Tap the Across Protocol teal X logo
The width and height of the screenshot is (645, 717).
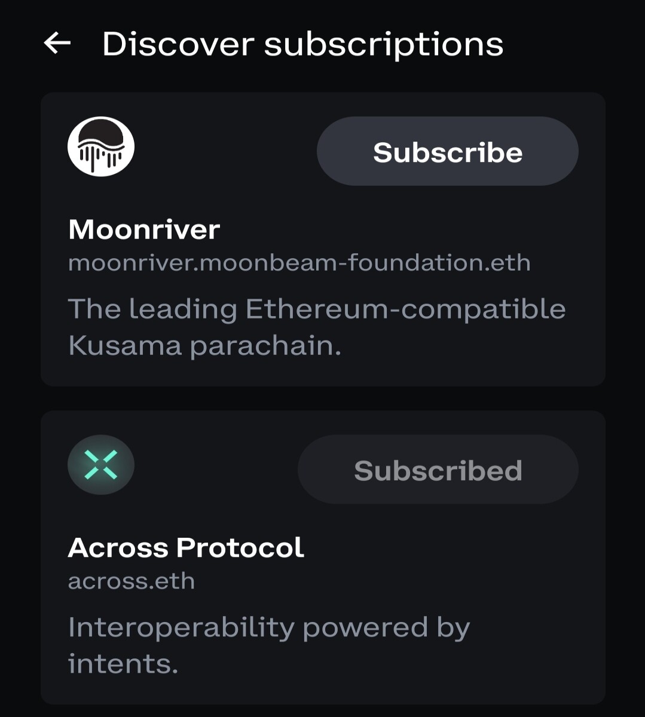coord(101,465)
